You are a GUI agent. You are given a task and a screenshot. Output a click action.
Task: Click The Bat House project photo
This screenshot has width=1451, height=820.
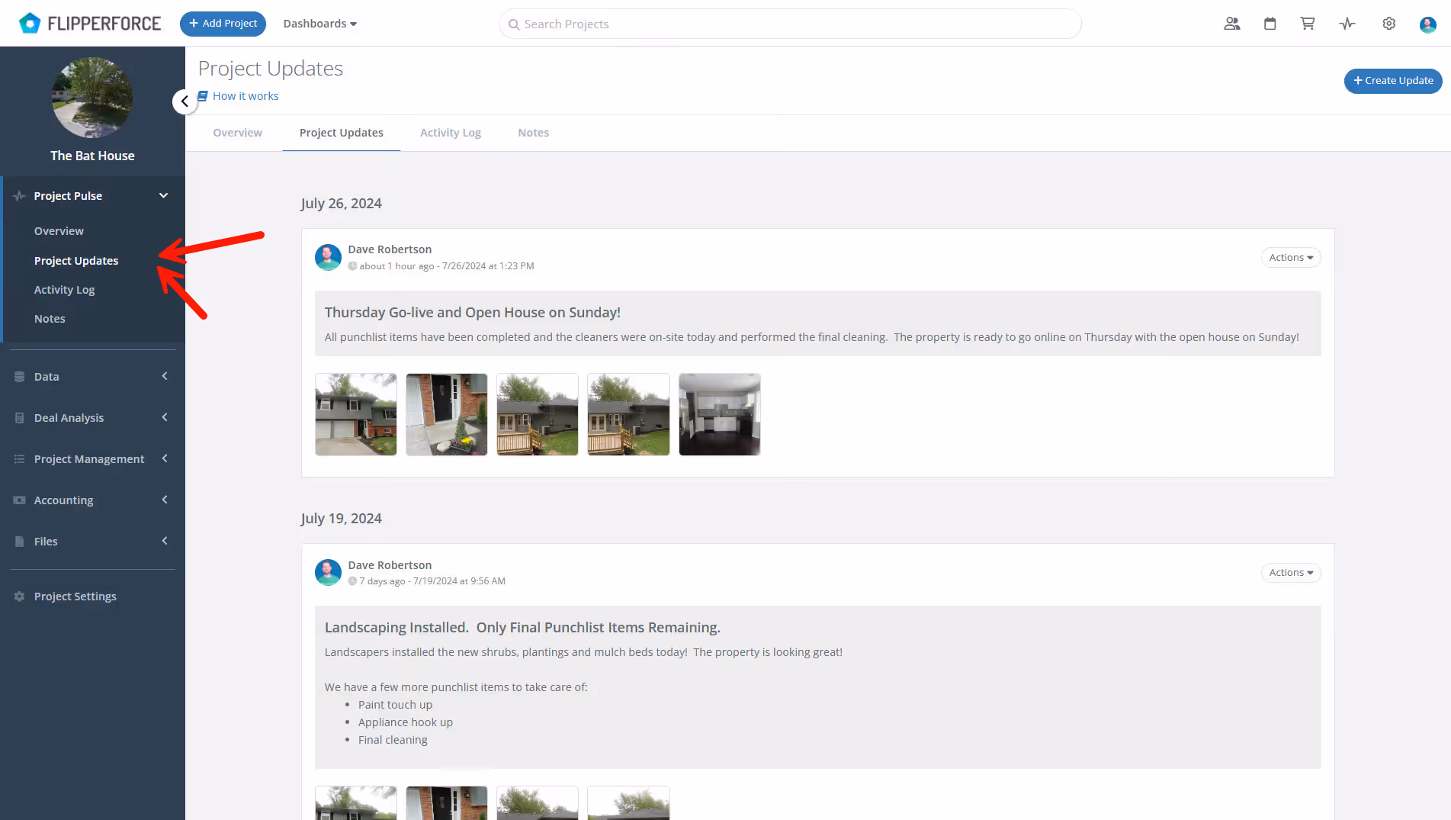tap(92, 98)
